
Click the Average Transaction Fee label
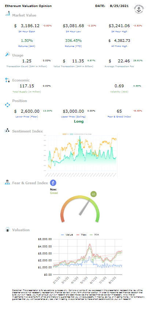119,66
